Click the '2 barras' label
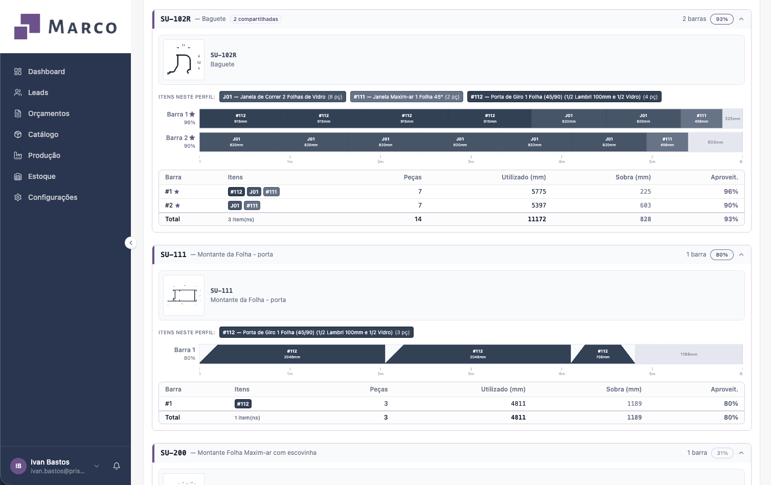 [x=694, y=19]
